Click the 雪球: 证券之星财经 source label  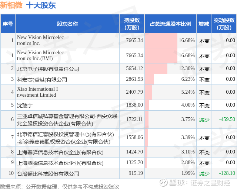pyautogui.click(x=200, y=183)
